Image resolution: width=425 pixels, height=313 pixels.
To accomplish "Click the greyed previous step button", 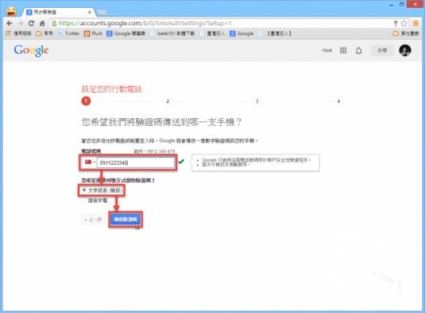I will (93, 219).
